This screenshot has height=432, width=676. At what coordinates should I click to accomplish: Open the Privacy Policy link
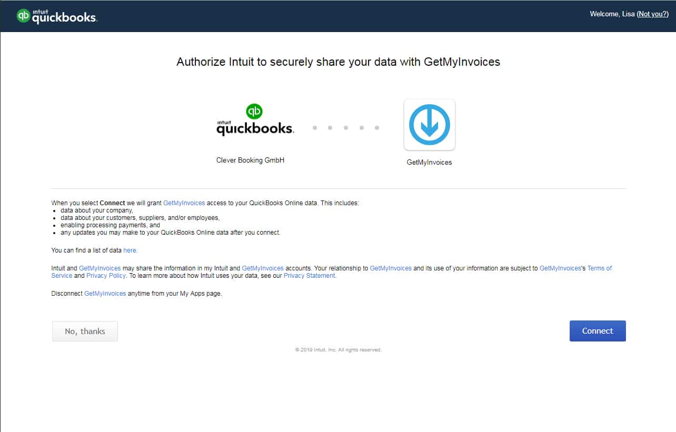pyautogui.click(x=106, y=276)
